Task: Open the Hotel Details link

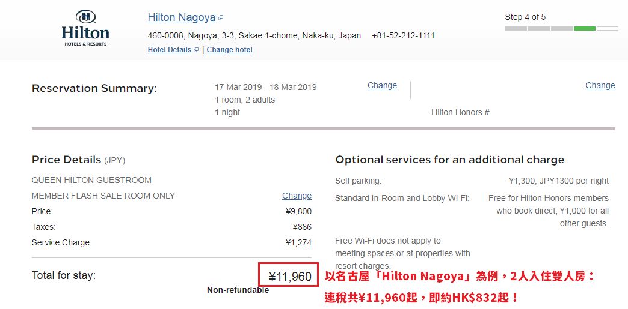Action: [x=170, y=50]
